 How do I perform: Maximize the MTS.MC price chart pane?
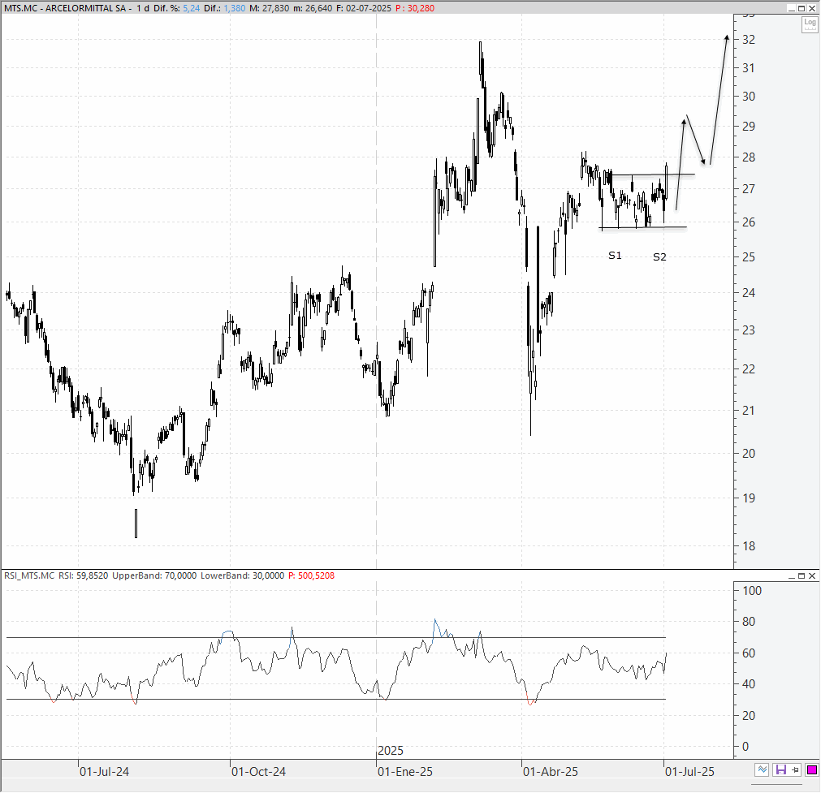click(802, 8)
